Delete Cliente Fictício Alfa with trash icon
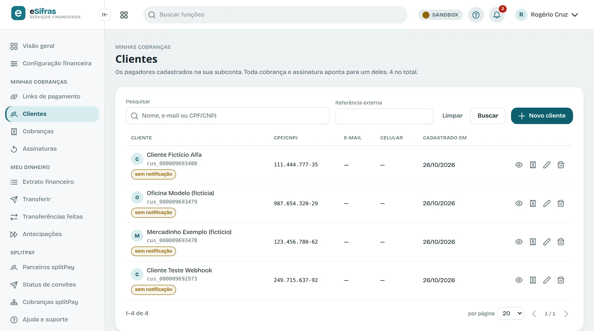Screen dimensions: 594x331 point(561,165)
